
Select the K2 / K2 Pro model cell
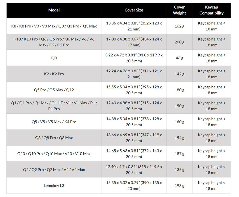pyautogui.click(x=54, y=74)
